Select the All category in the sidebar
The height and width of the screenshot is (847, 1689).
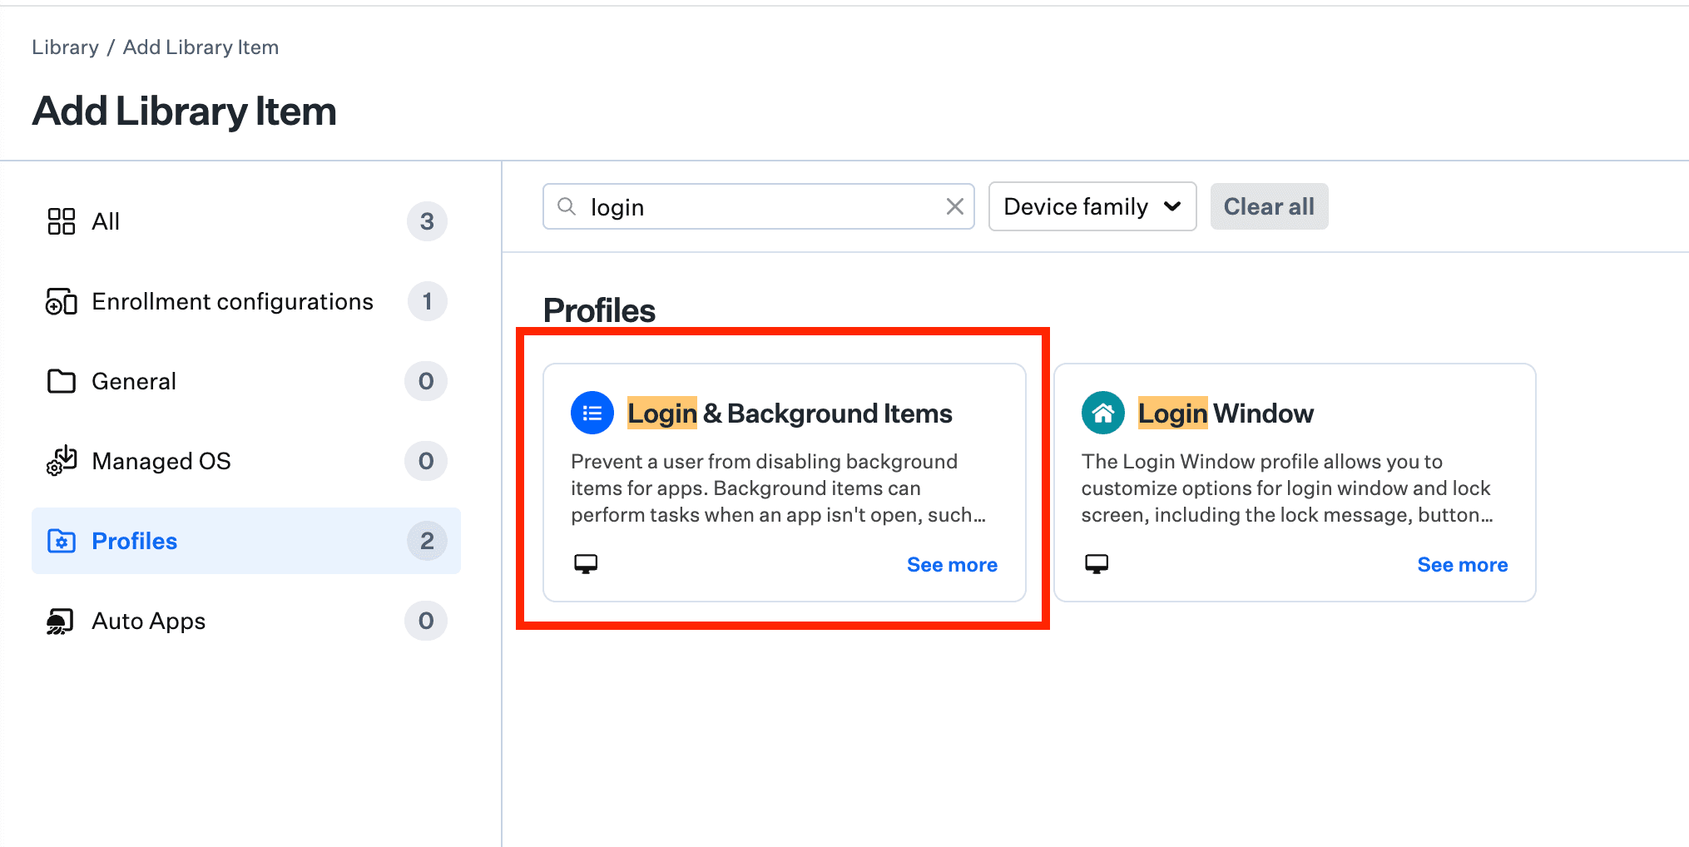coord(105,221)
